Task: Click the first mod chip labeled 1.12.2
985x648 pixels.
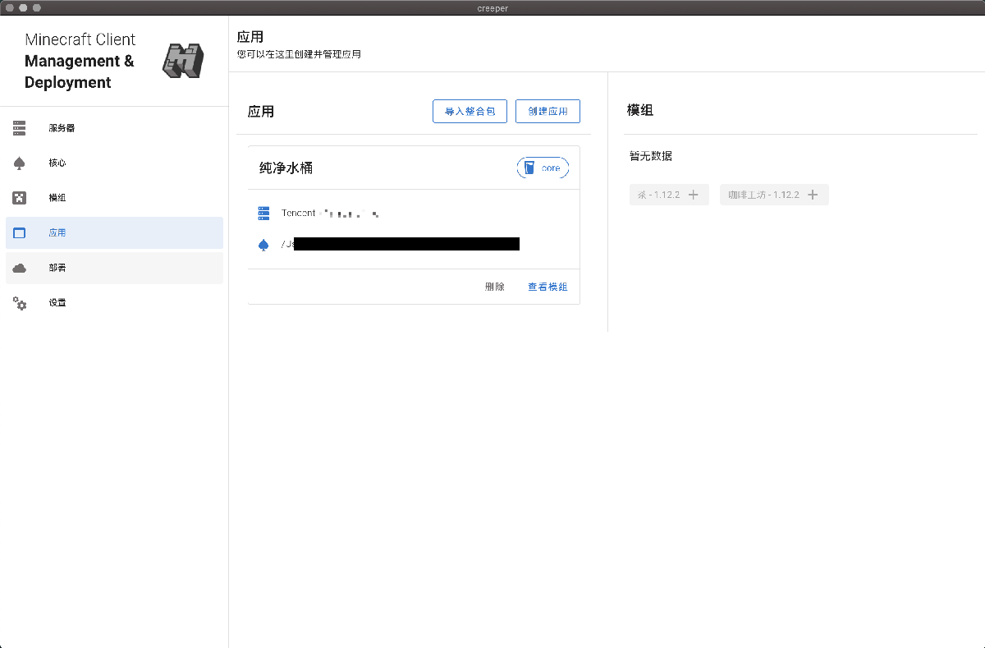Action: [669, 195]
